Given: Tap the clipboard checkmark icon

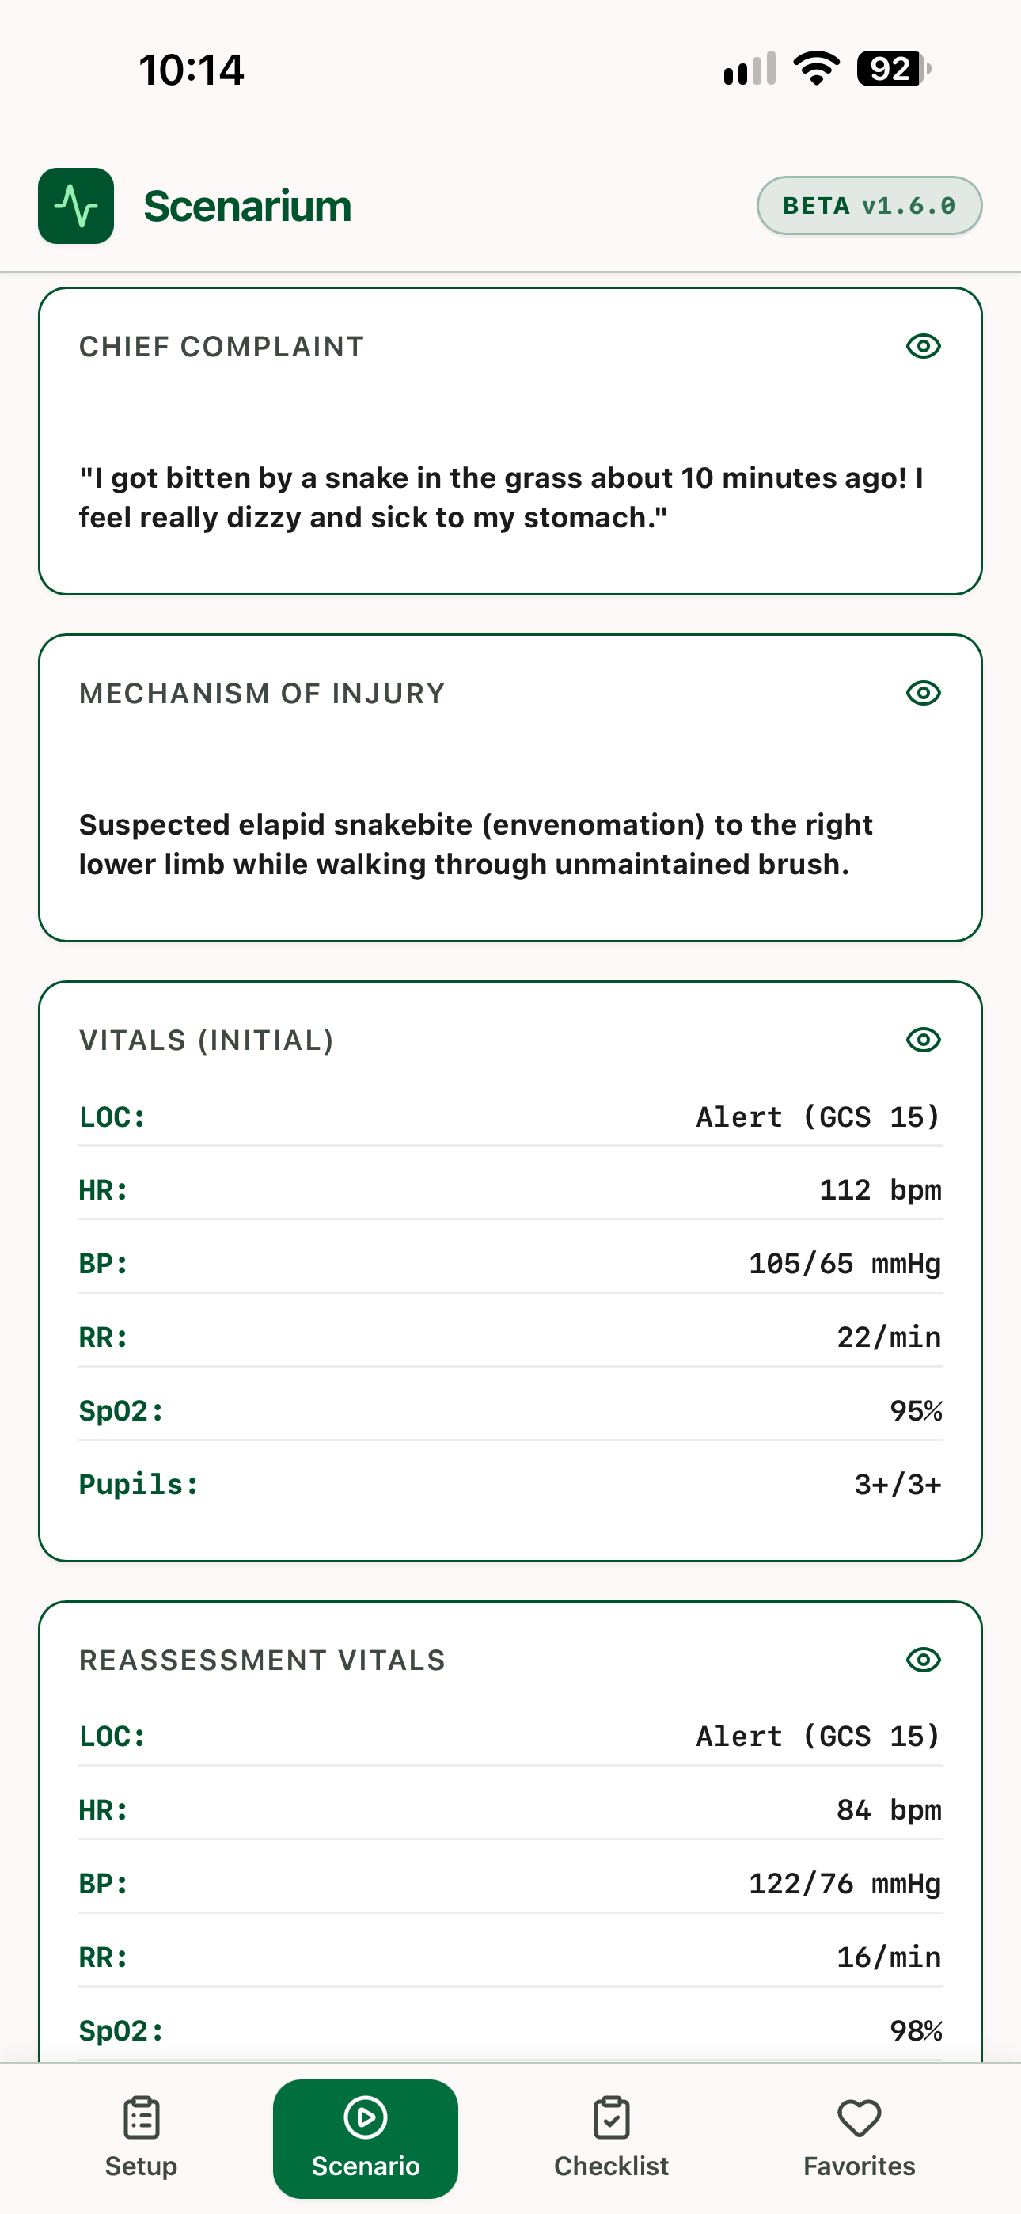Looking at the screenshot, I should pyautogui.click(x=611, y=2117).
